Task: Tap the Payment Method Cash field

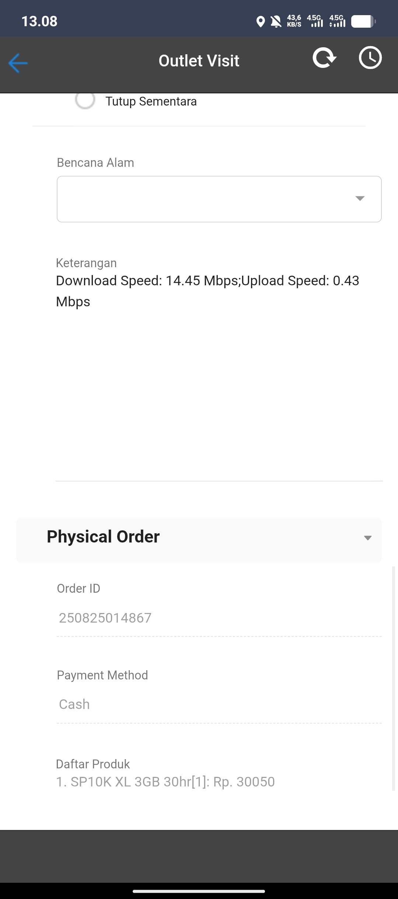Action: 219,705
